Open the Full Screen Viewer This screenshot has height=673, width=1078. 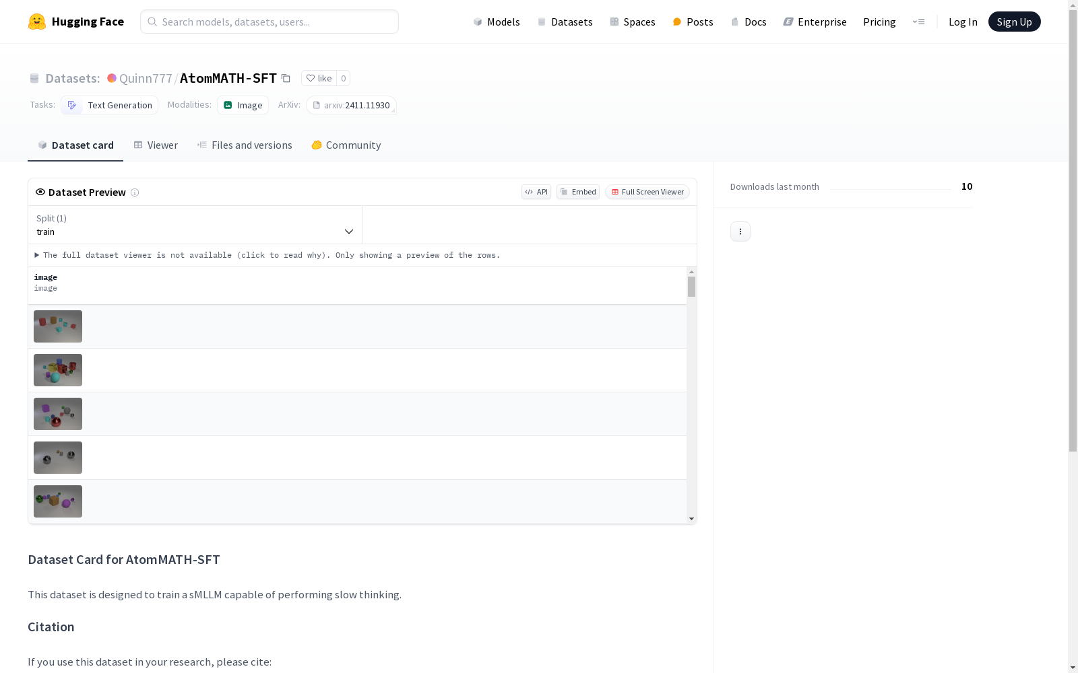[x=647, y=192]
